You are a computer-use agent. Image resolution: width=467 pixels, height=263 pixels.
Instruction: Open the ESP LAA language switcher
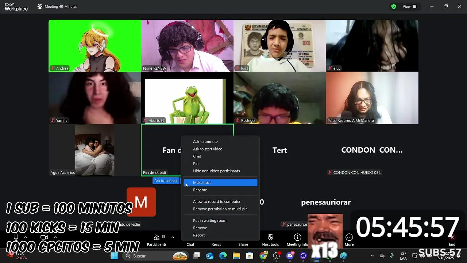pos(404,256)
